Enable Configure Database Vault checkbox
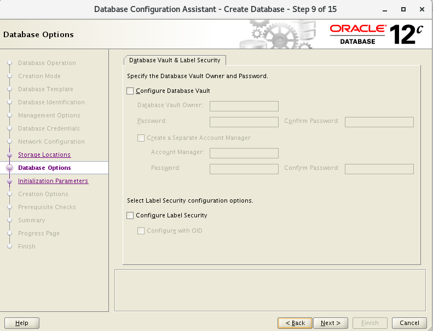433x331 pixels. pyautogui.click(x=130, y=91)
